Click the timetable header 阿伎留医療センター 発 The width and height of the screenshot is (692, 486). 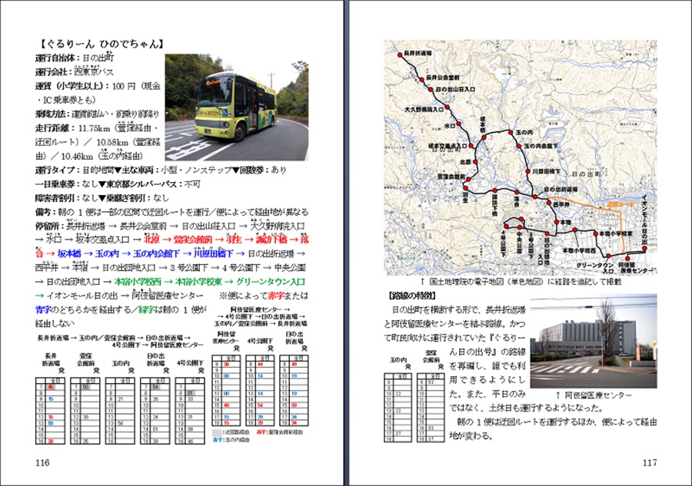click(x=226, y=341)
